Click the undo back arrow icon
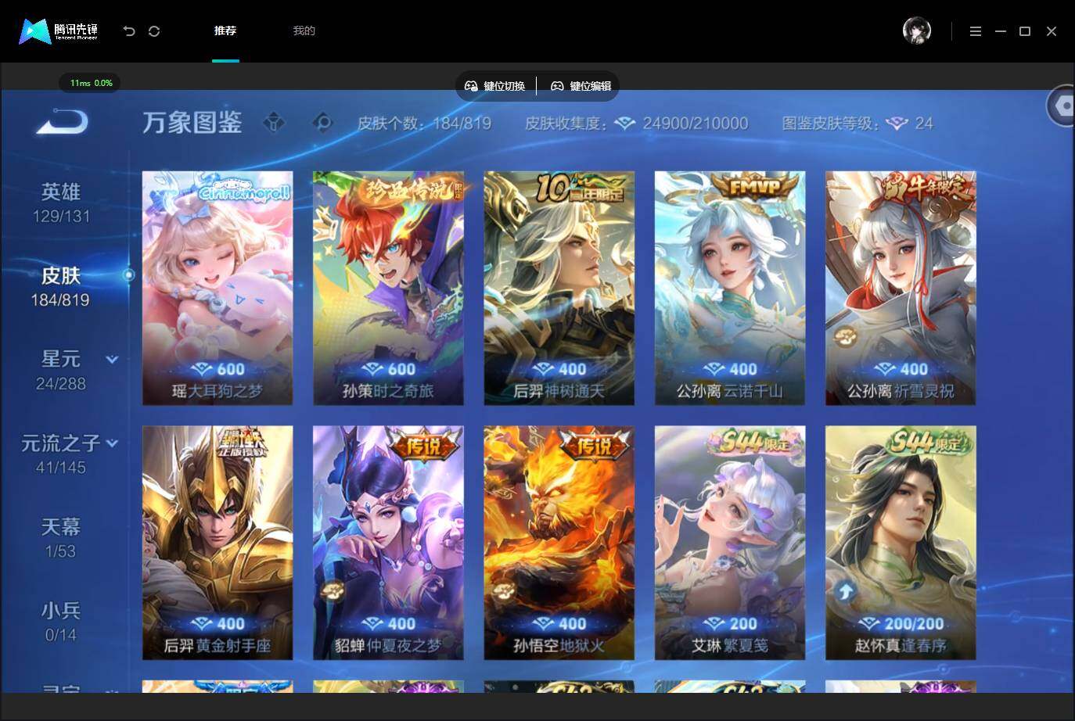The width and height of the screenshot is (1075, 721). 129,31
